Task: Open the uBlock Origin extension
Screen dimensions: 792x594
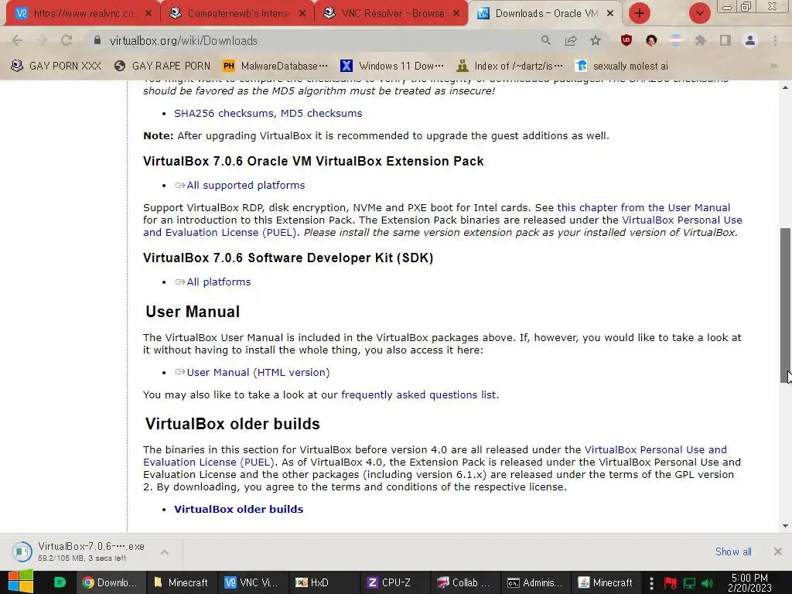Action: pos(626,40)
